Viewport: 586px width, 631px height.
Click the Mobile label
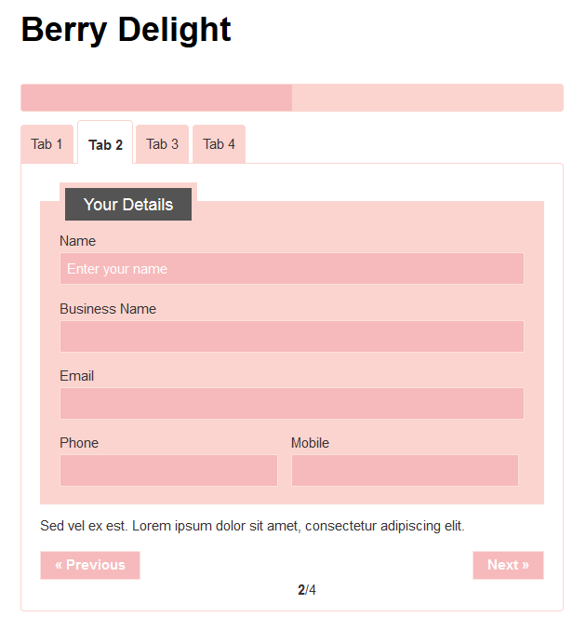pyautogui.click(x=310, y=443)
